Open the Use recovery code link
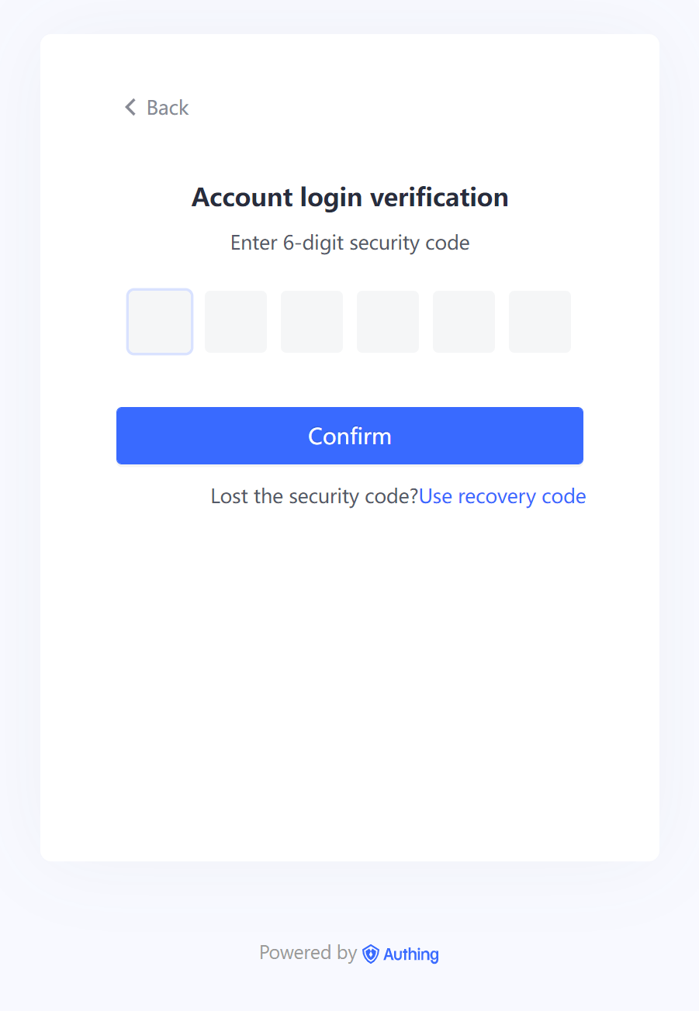 502,496
